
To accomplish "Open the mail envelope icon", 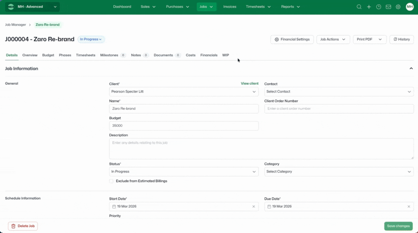I will click(388, 7).
